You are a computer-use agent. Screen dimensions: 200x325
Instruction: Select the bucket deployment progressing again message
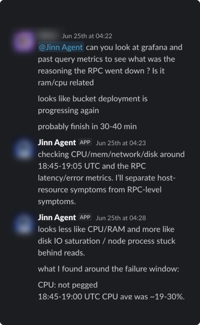click(93, 104)
